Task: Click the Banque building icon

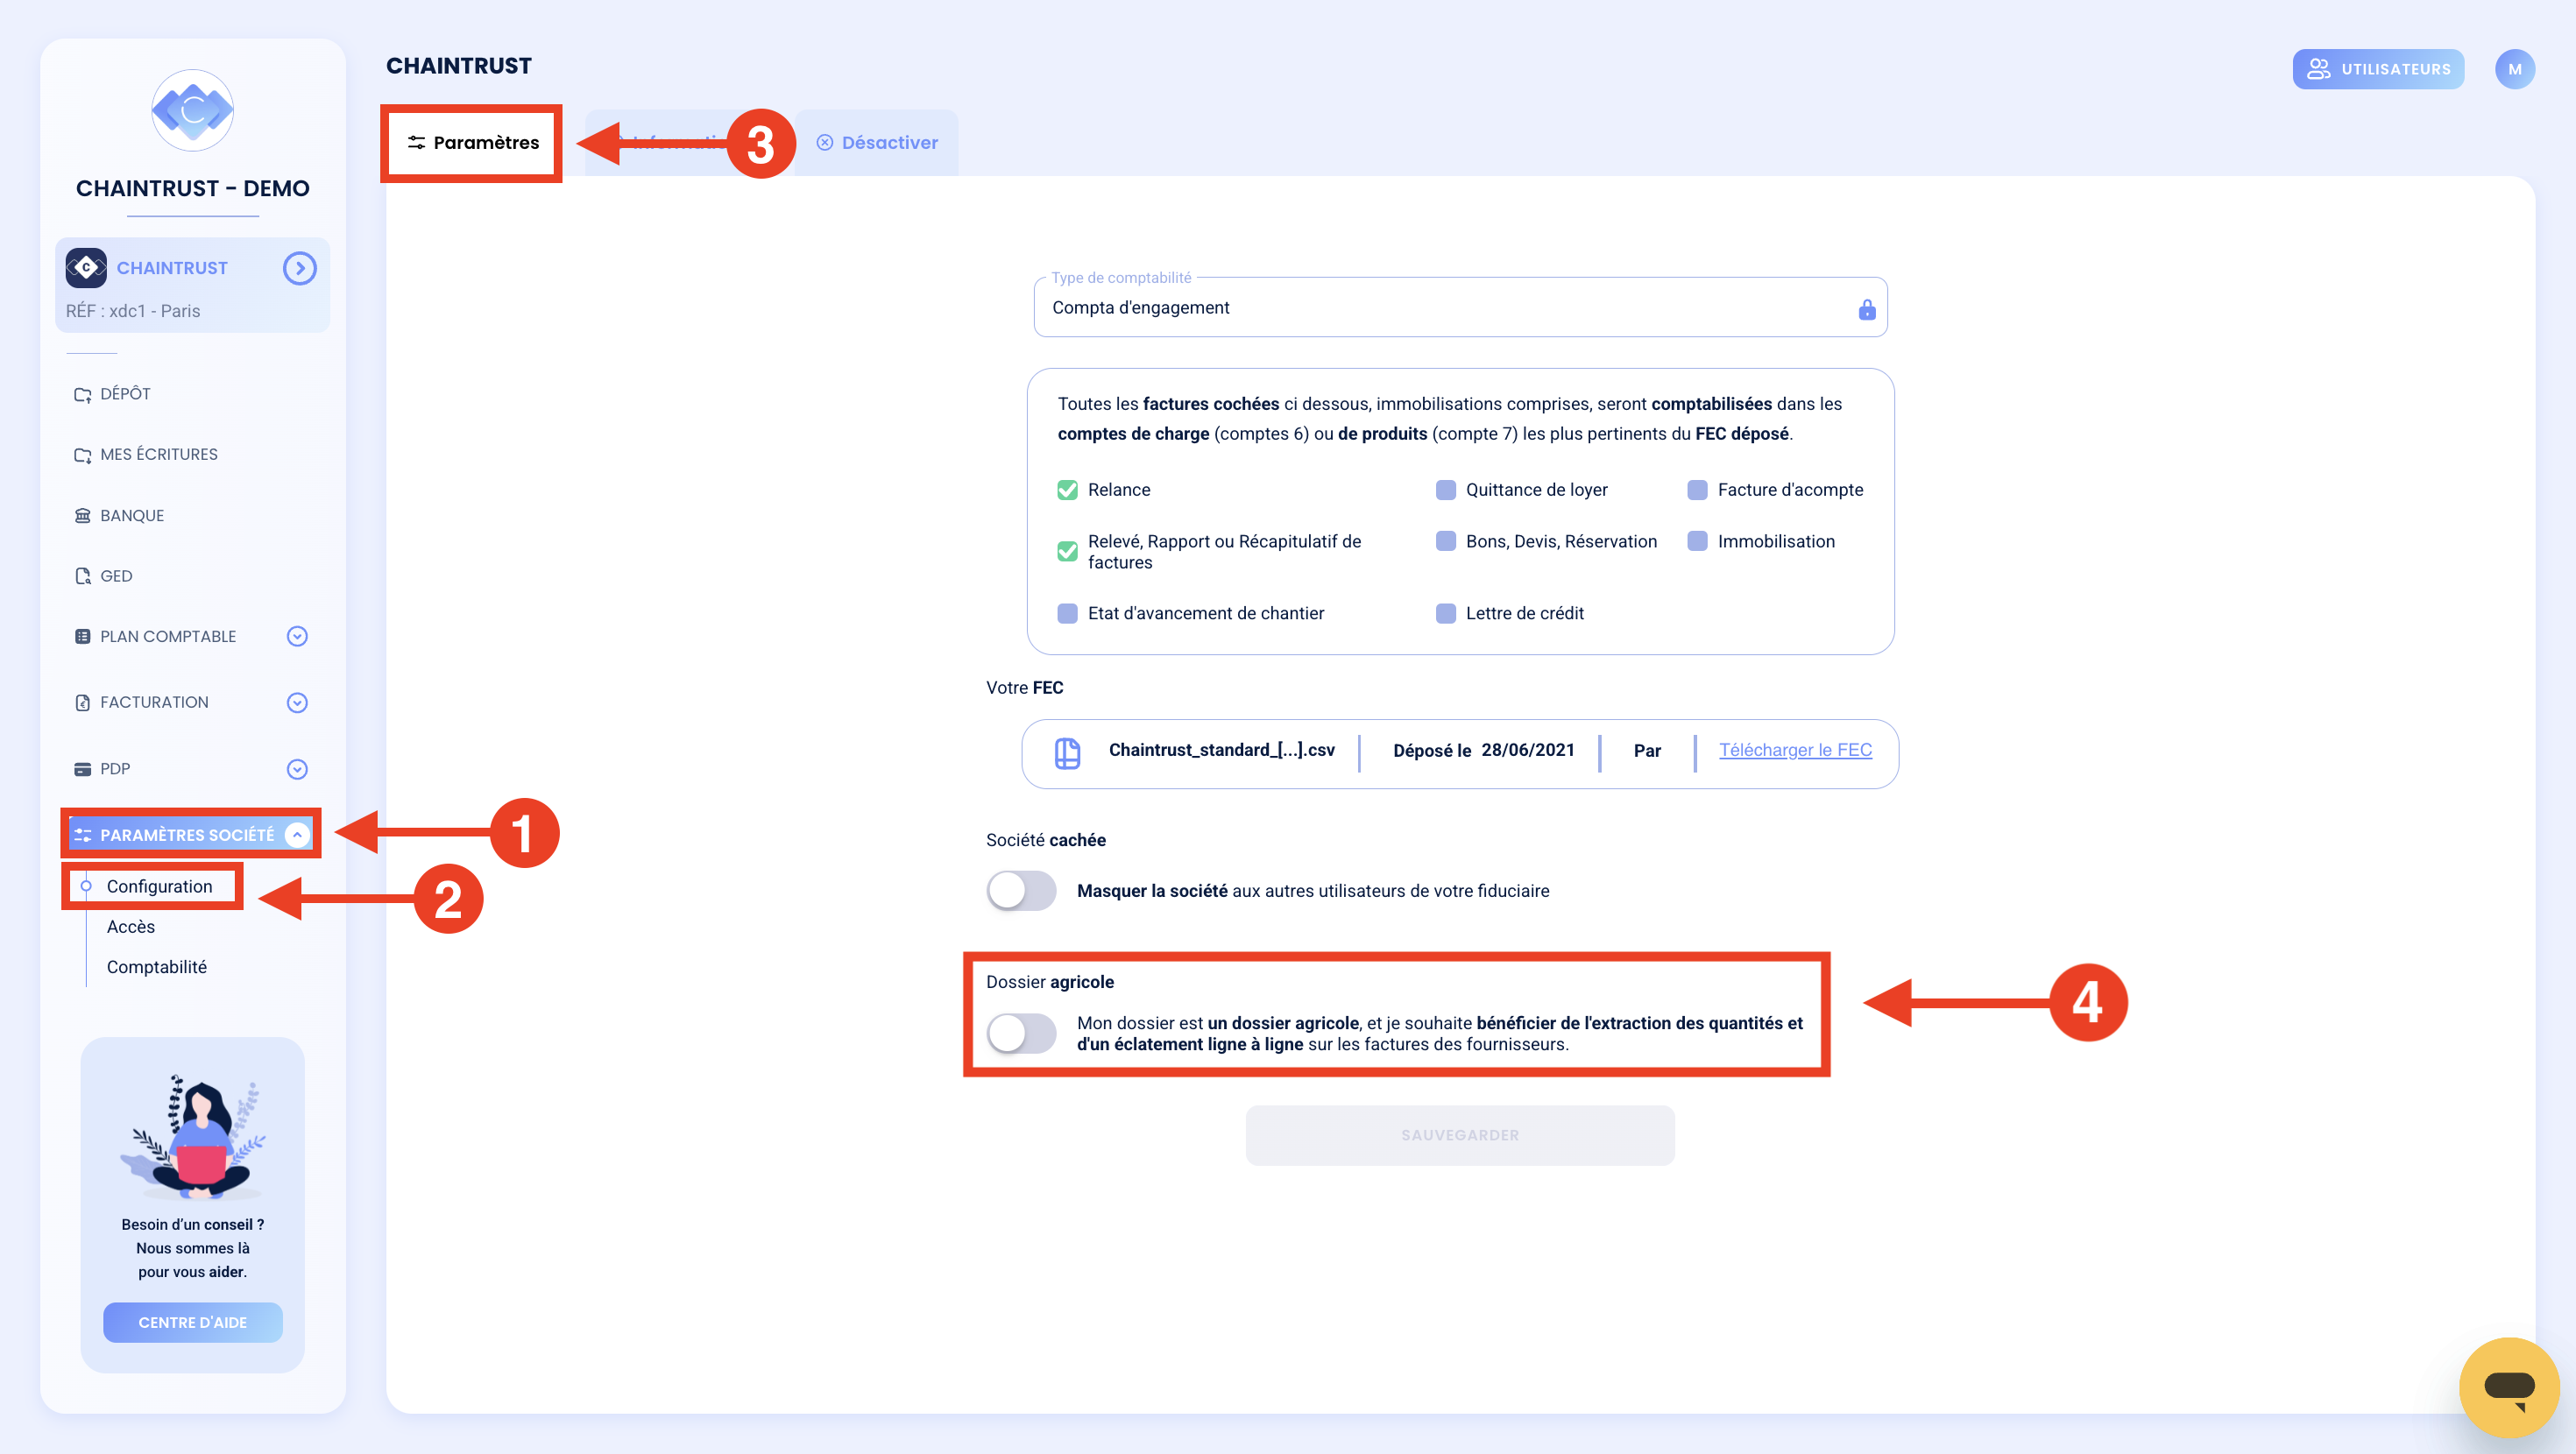Action: [83, 516]
